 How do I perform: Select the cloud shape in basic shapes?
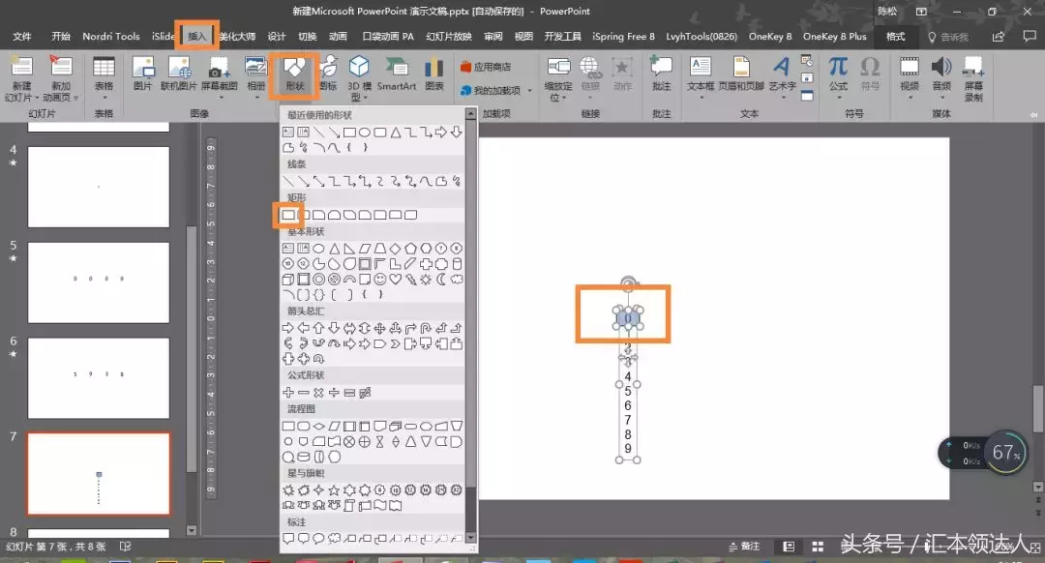click(x=457, y=280)
